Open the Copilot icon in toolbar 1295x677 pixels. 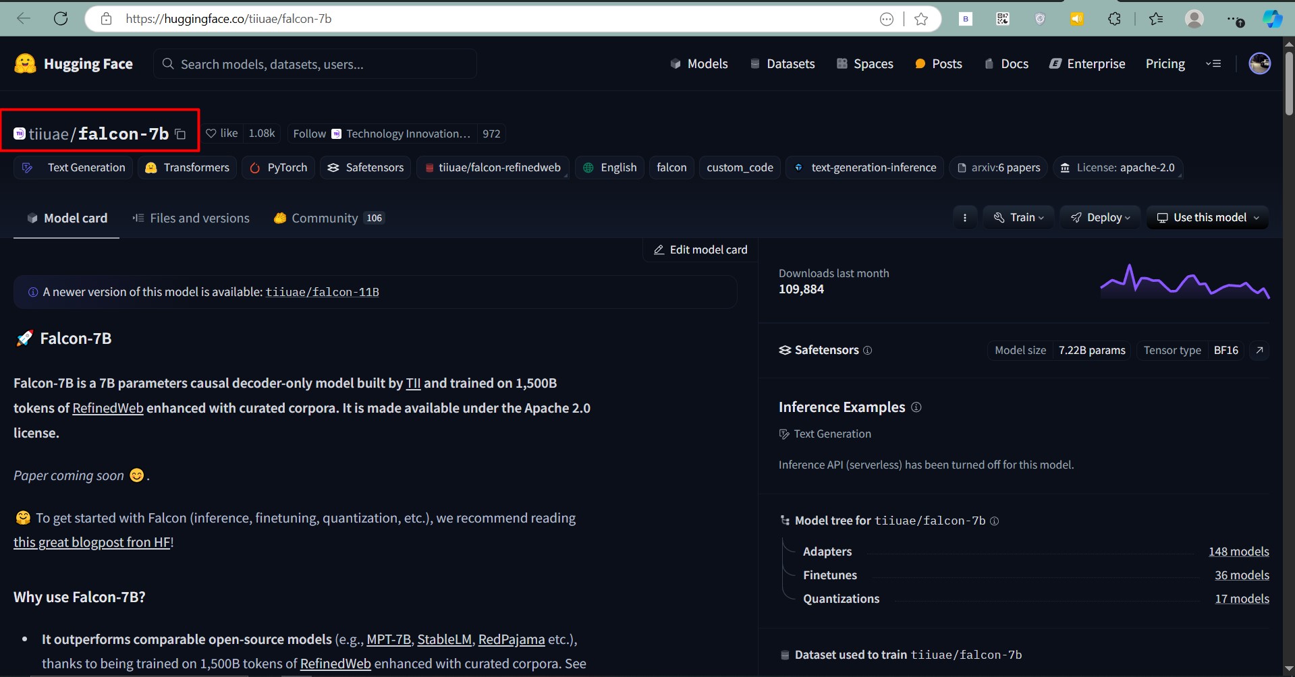pyautogui.click(x=1273, y=19)
